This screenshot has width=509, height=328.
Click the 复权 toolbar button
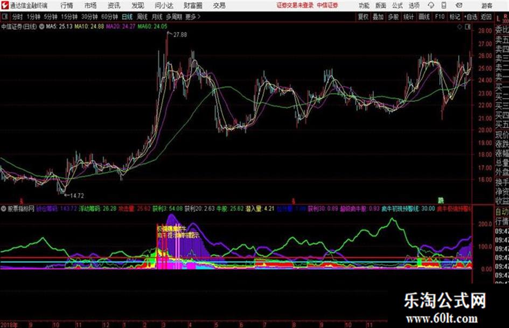pyautogui.click(x=363, y=17)
